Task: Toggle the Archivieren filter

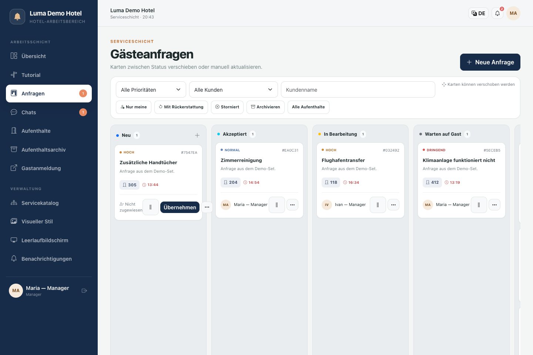Action: 265,107
